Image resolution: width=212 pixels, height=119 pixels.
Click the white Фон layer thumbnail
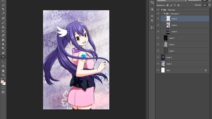163,70
